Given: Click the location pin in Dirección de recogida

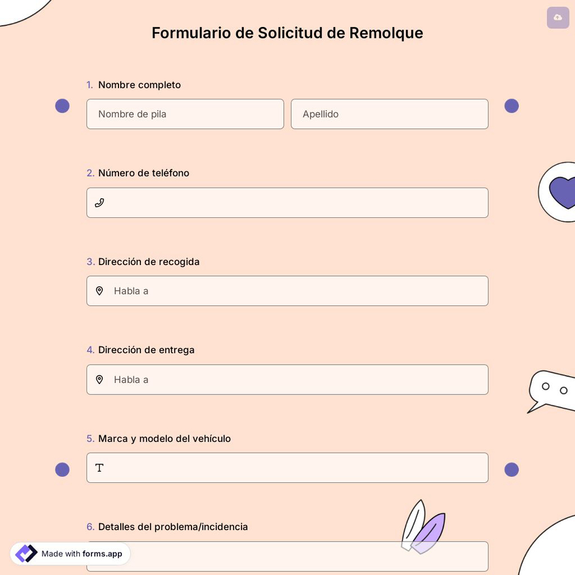Looking at the screenshot, I should (x=99, y=290).
